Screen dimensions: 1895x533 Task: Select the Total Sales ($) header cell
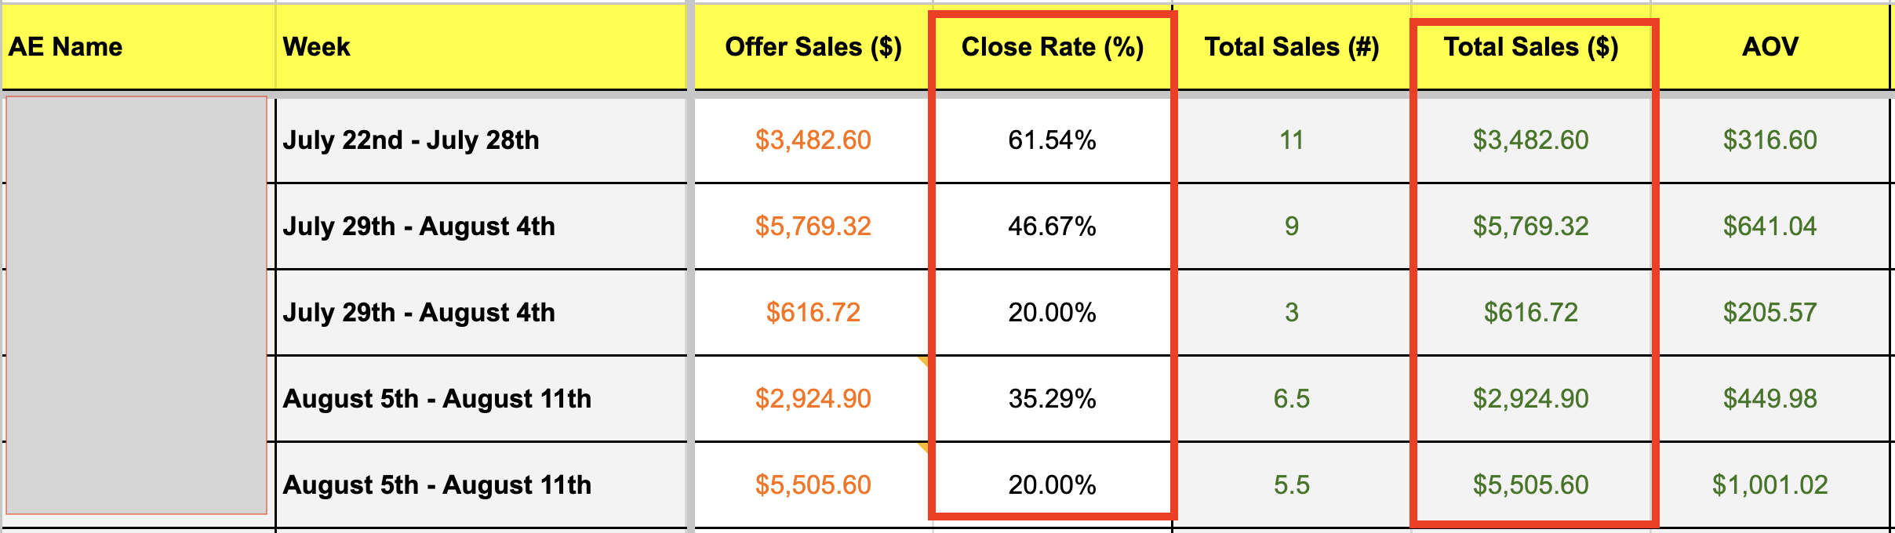(1530, 47)
